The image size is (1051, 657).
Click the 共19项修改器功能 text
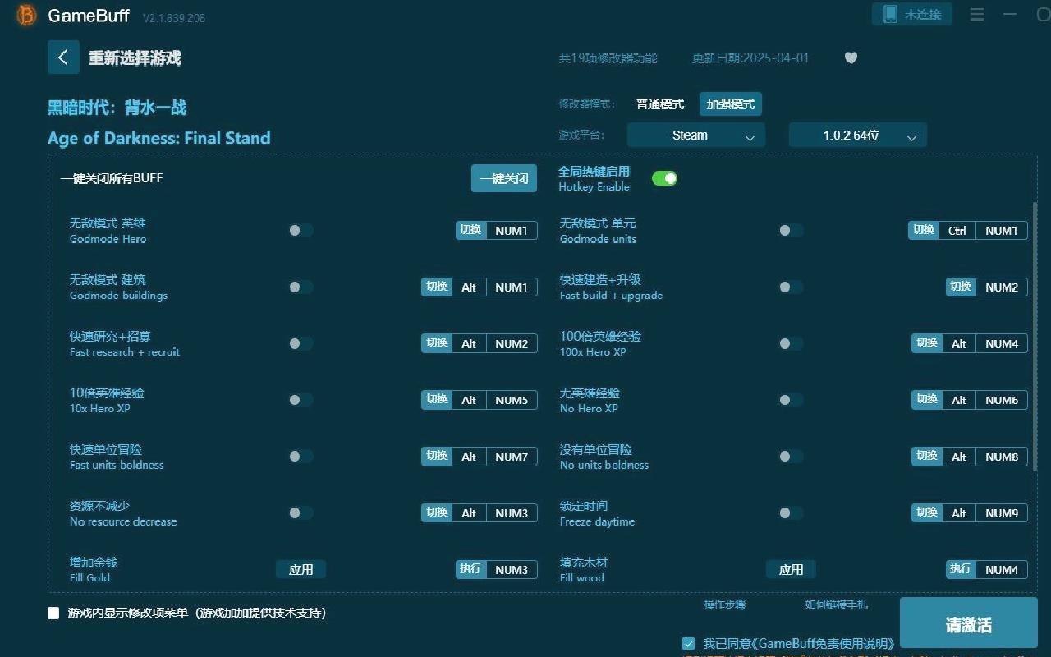(x=608, y=58)
